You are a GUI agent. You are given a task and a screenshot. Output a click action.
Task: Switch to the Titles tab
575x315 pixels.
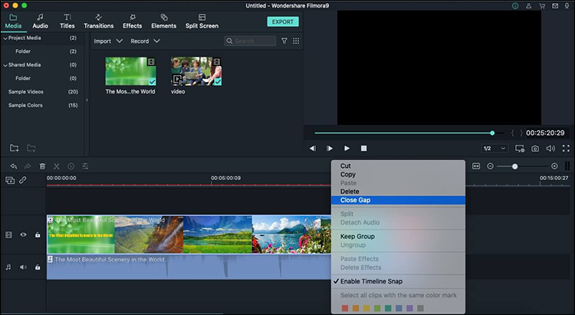[x=67, y=21]
